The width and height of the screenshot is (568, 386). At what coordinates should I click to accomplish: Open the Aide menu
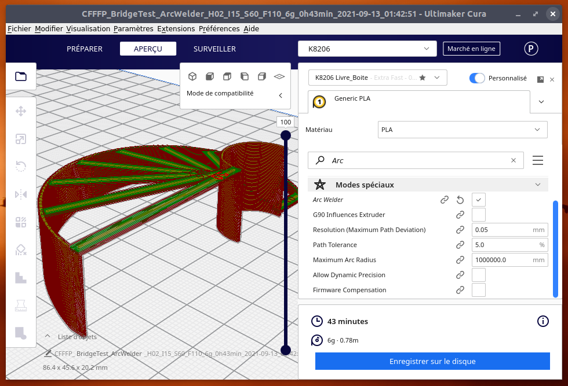click(251, 28)
